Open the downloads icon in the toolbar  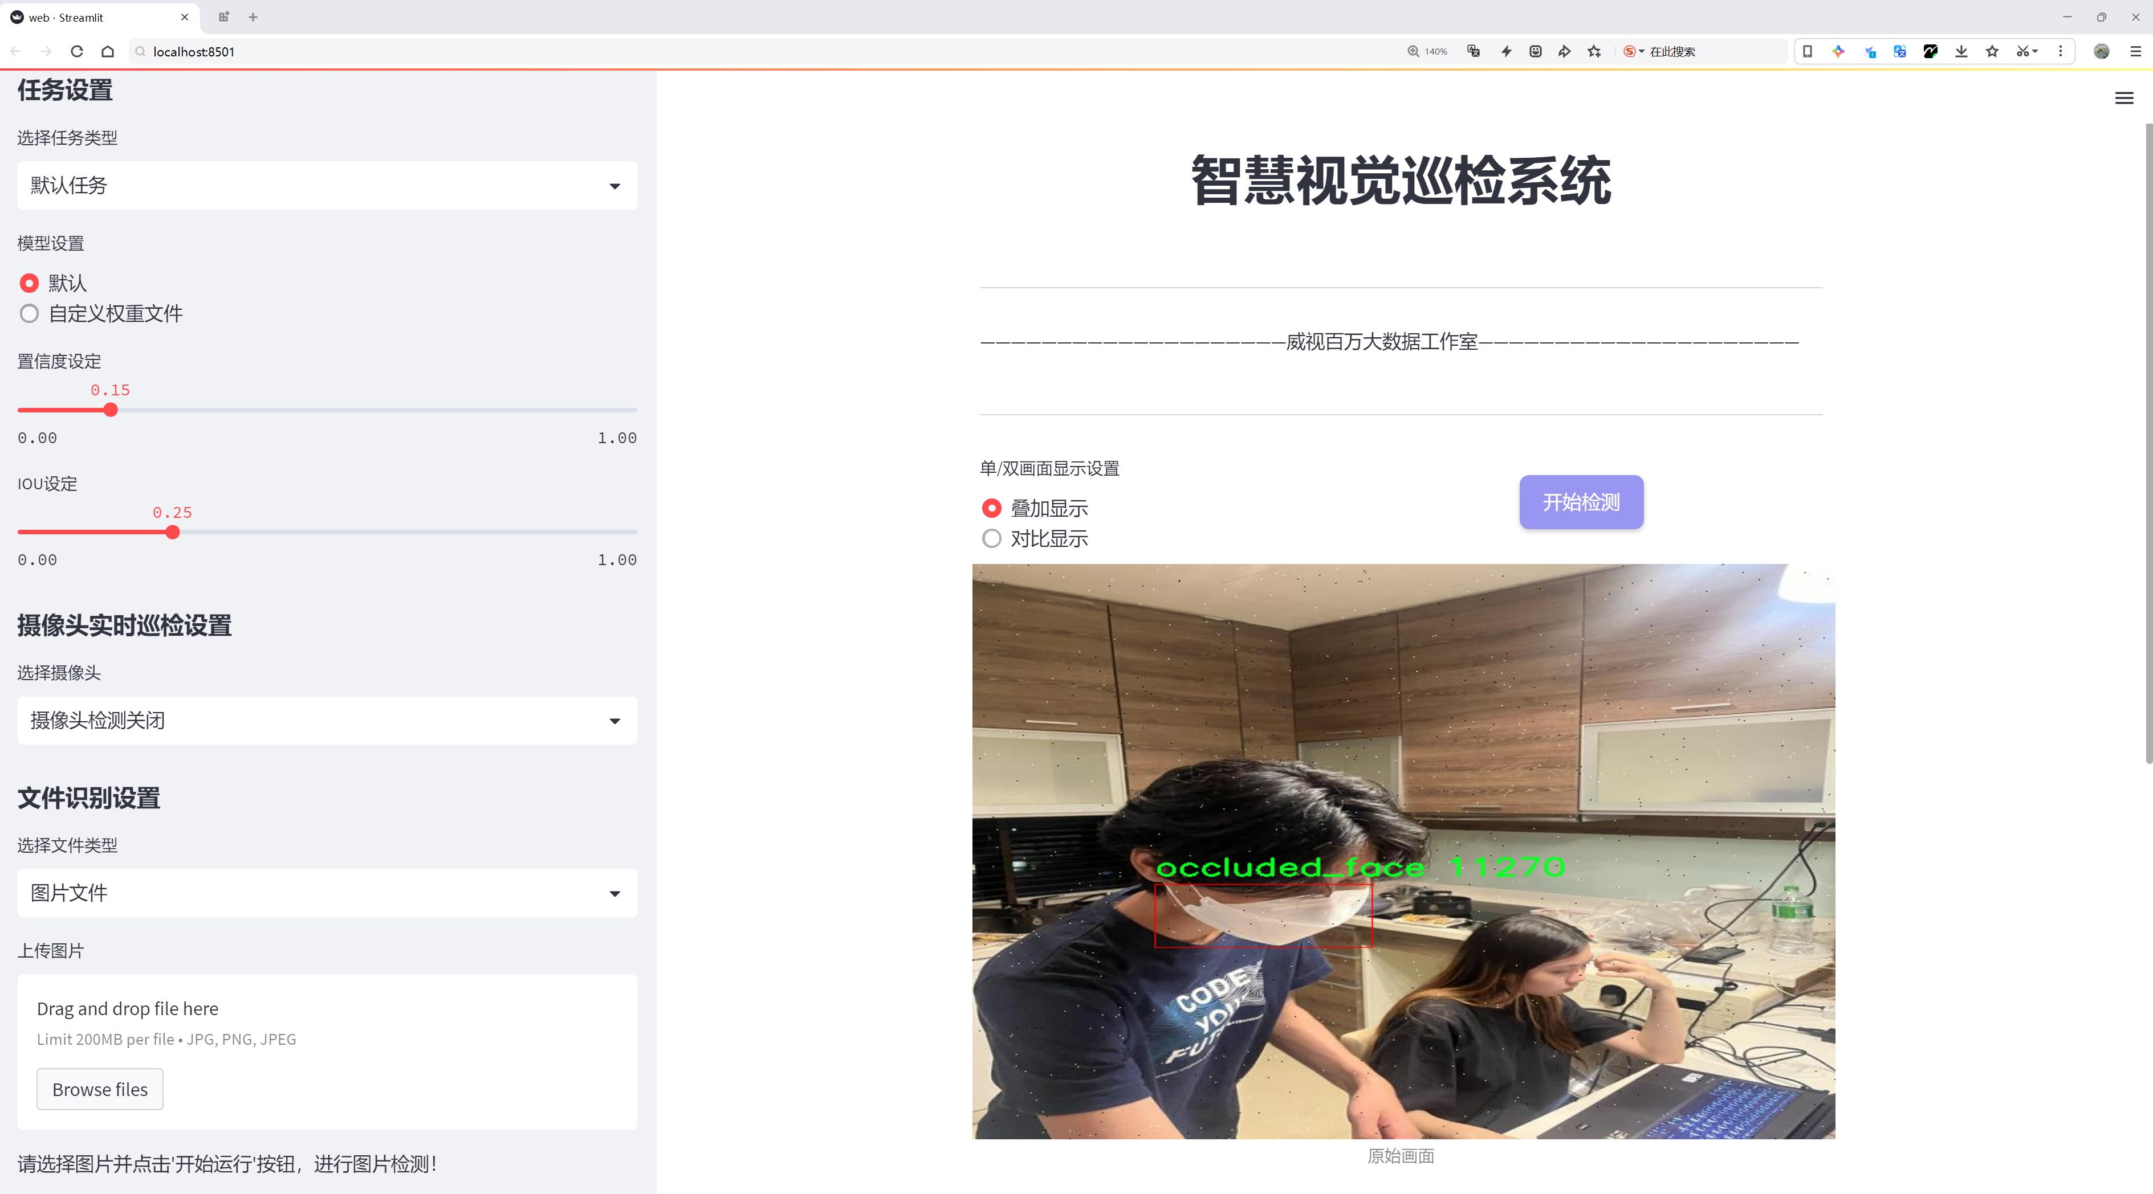click(1961, 51)
